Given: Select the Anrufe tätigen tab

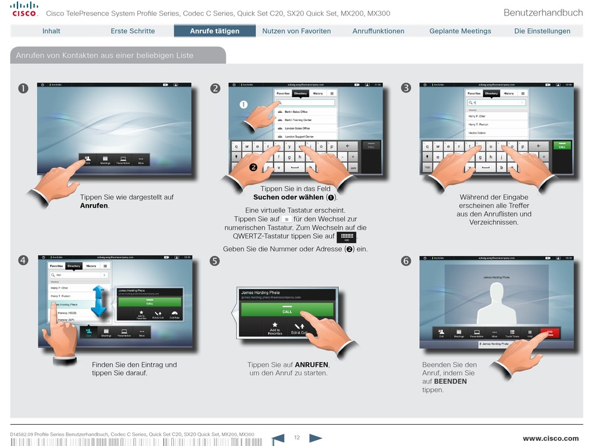Looking at the screenshot, I should tap(215, 31).
